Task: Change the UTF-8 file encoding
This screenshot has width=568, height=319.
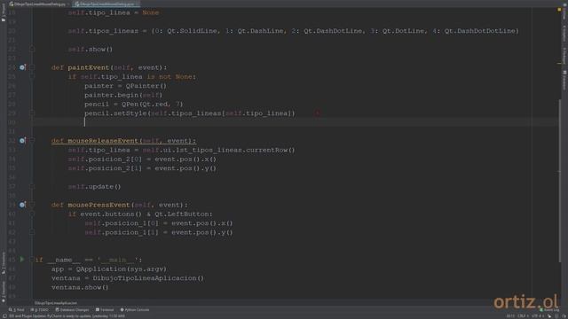Action: pos(538,316)
